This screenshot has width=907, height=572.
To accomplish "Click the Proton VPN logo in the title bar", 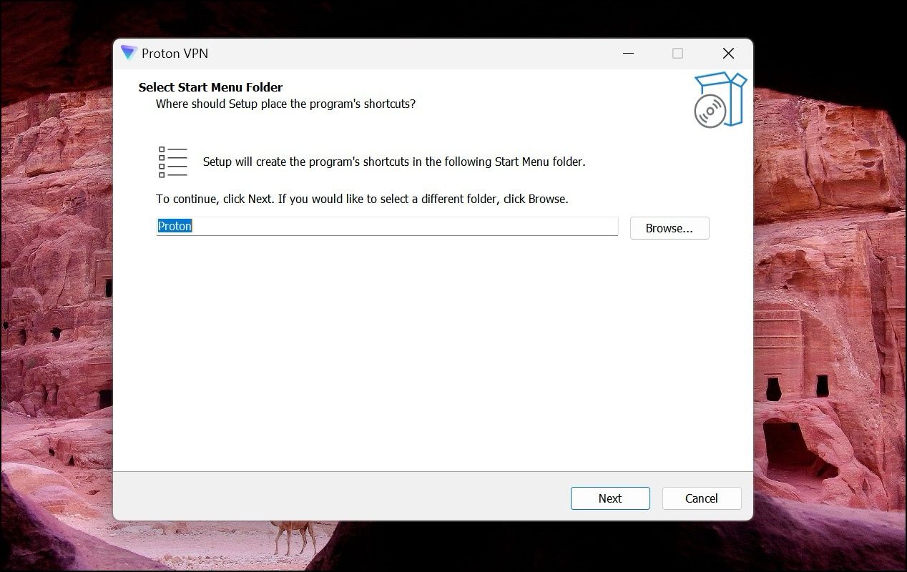I will [129, 53].
